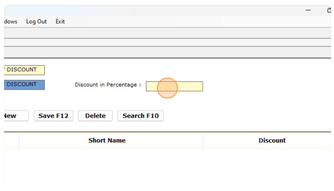Image resolution: width=334 pixels, height=191 pixels.
Task: Minimize the application window
Action: 308,10
